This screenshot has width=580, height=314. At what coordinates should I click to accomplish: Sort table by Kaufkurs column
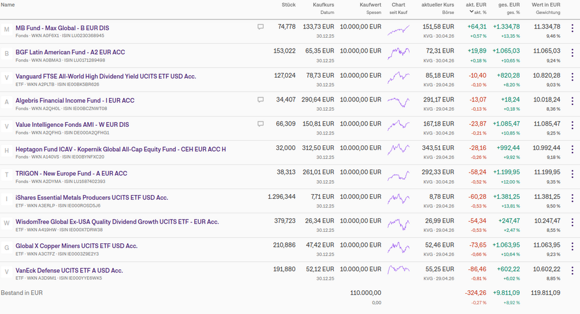click(323, 5)
